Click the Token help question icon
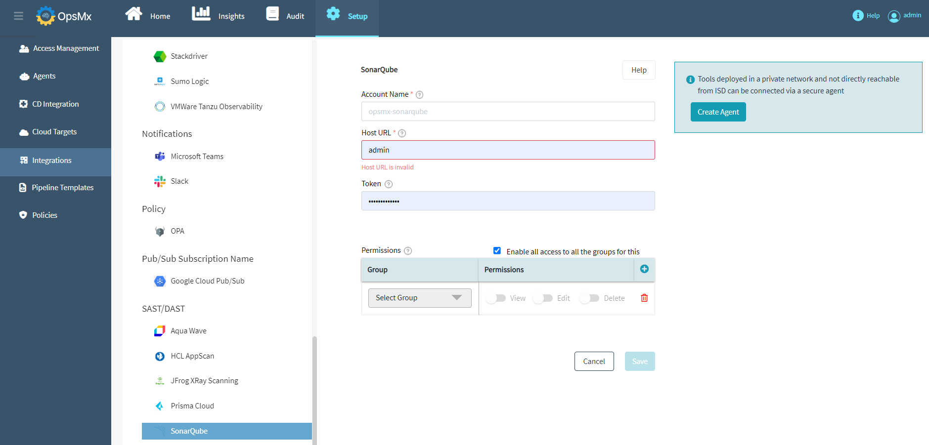This screenshot has height=445, width=929. pyautogui.click(x=389, y=184)
